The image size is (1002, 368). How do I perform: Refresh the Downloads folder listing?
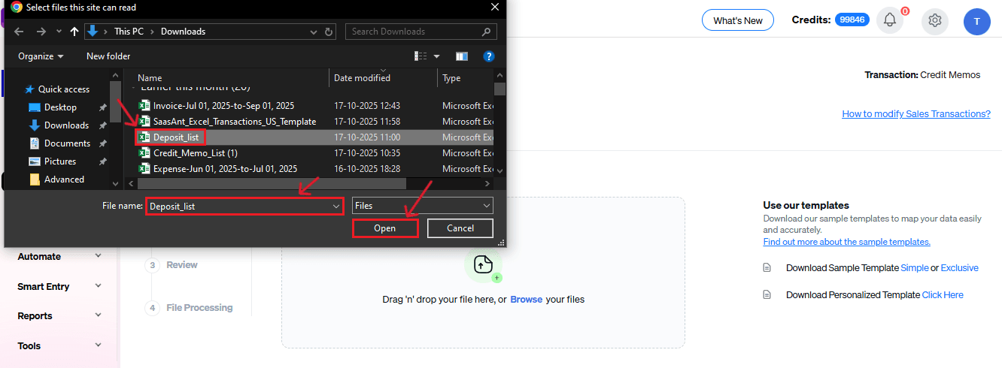click(x=328, y=32)
